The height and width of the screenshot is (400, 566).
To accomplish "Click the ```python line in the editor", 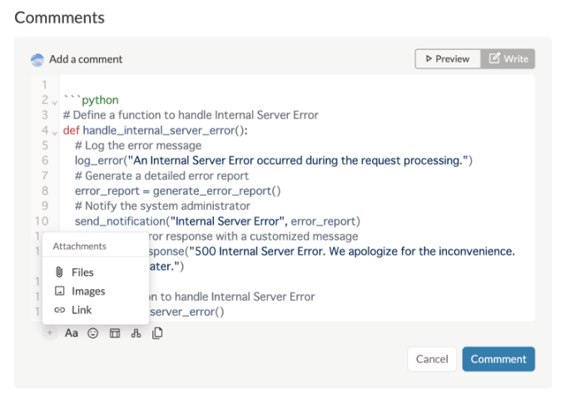I will [91, 100].
